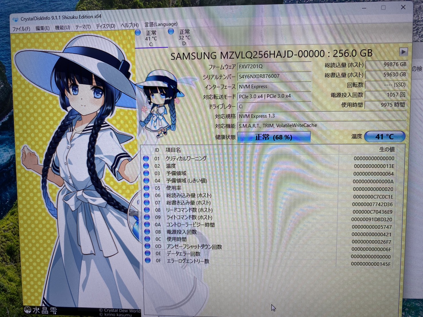423x317 pixels.
Task: Click the rotation rate value ---- (SSD)
Action: pyautogui.click(x=386, y=85)
